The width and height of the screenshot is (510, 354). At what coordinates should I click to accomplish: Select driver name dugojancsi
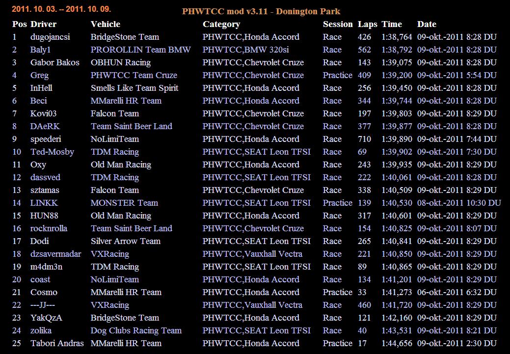50,37
